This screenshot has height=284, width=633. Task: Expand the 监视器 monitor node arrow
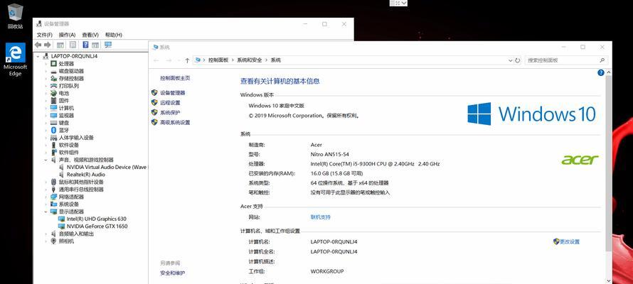(46, 115)
